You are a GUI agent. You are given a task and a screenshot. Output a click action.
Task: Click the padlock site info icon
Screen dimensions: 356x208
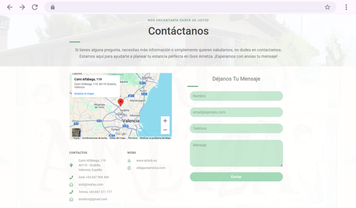point(53,7)
